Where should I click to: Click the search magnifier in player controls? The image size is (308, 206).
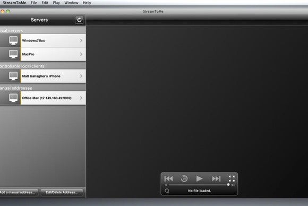click(167, 191)
